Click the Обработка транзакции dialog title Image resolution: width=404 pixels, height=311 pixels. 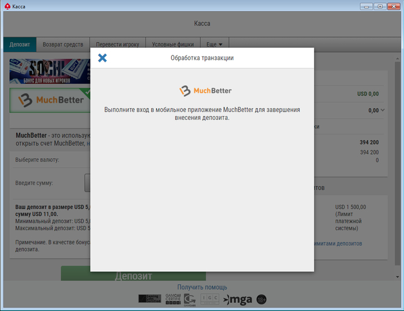point(202,58)
